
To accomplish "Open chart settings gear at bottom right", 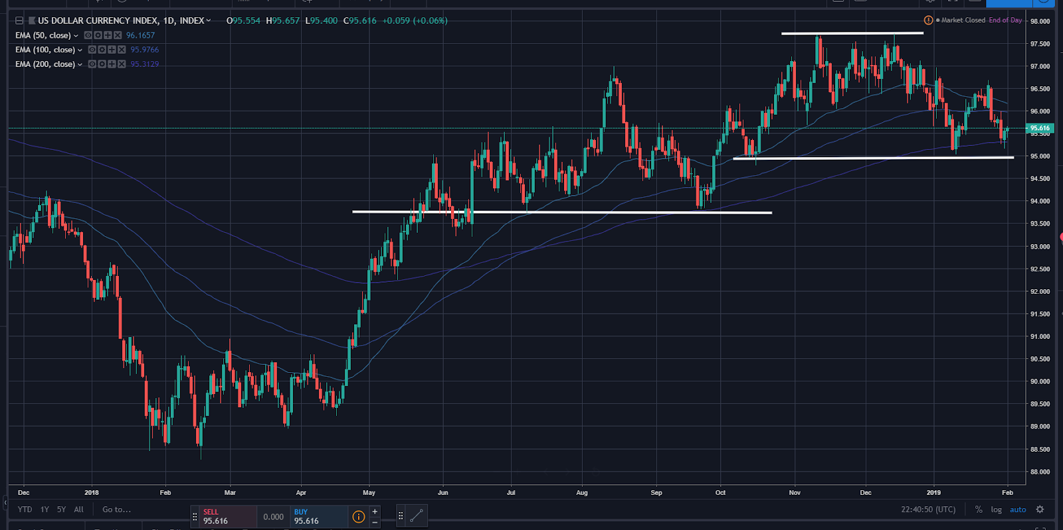I will click(x=1040, y=509).
